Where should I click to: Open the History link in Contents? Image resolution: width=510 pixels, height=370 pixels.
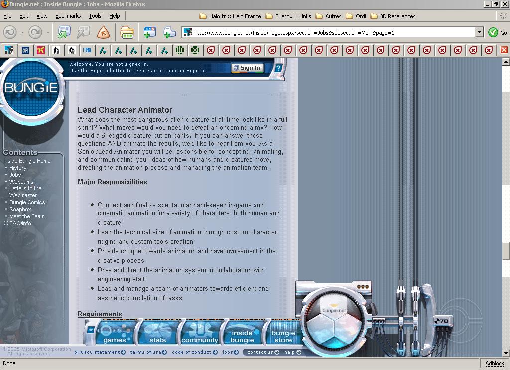(18, 168)
